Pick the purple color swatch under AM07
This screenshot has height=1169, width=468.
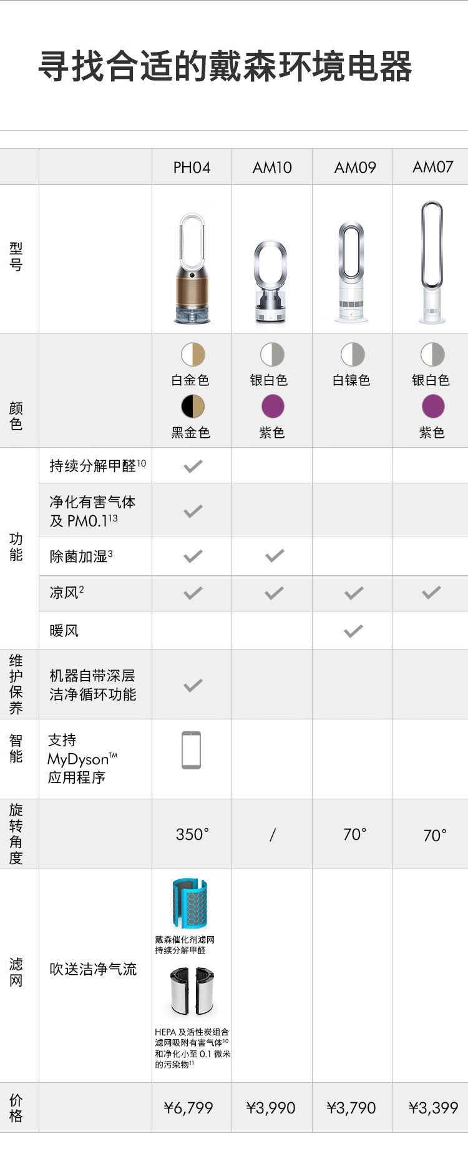point(433,407)
